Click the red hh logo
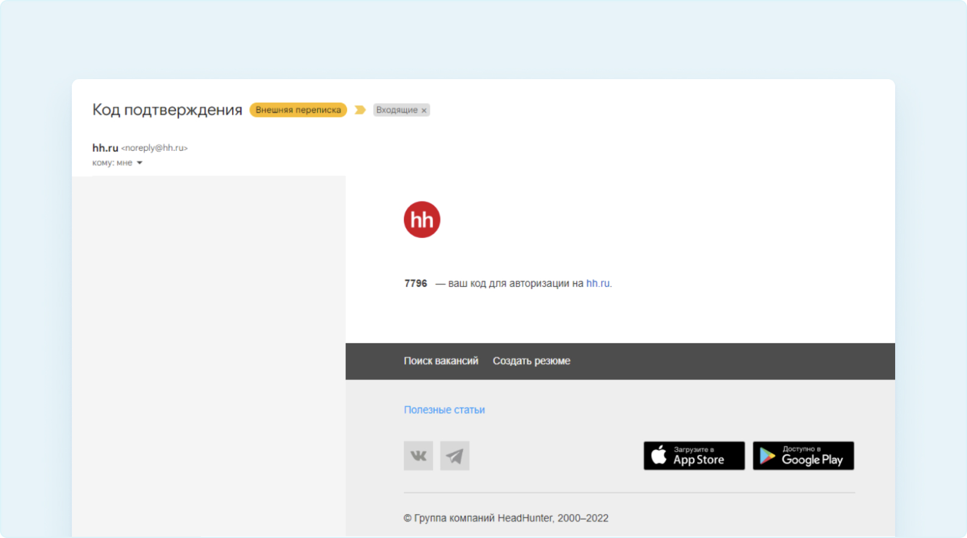Screen dimensions: 967x538 (421, 220)
